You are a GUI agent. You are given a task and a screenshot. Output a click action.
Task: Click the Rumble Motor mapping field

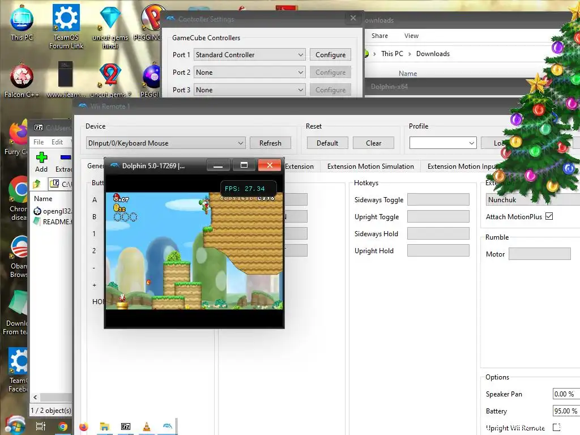(x=540, y=254)
